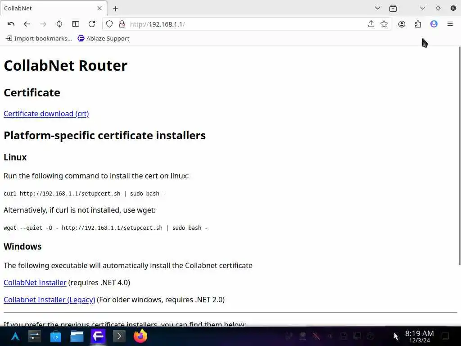Click the page's vertical scrollbar
This screenshot has width=461, height=346.
coord(460,156)
